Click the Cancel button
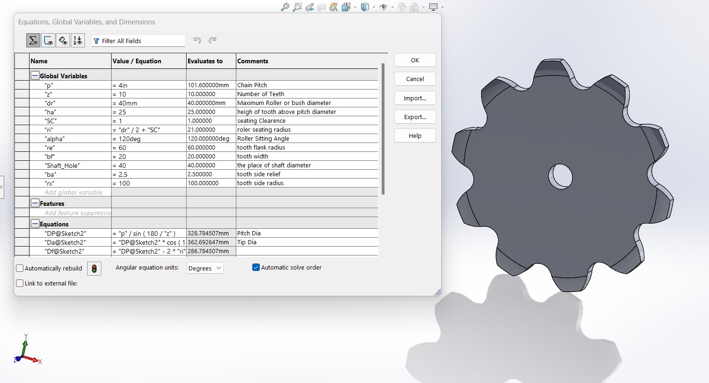The width and height of the screenshot is (709, 383). [415, 79]
